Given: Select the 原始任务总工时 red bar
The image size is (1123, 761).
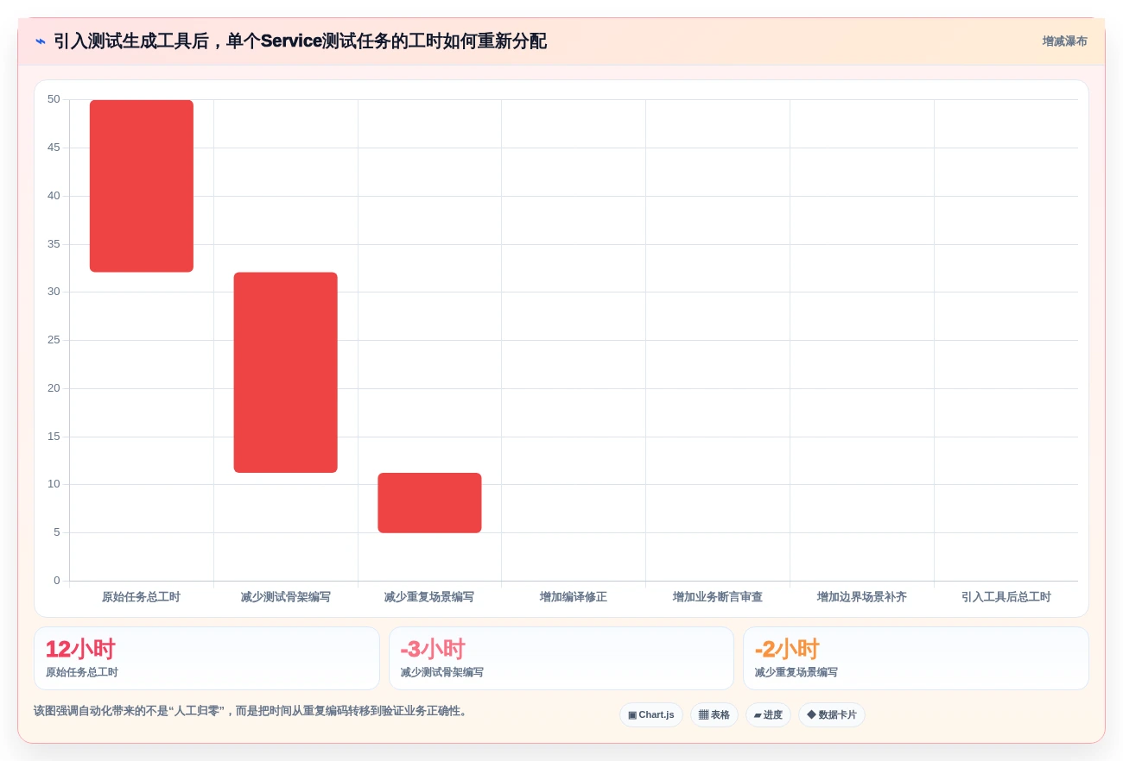Looking at the screenshot, I should point(142,186).
